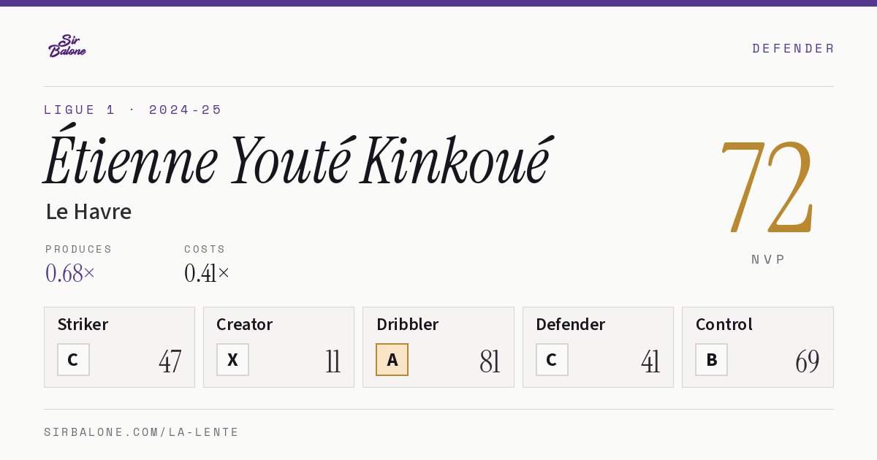Click the Control grade B badge

711,359
